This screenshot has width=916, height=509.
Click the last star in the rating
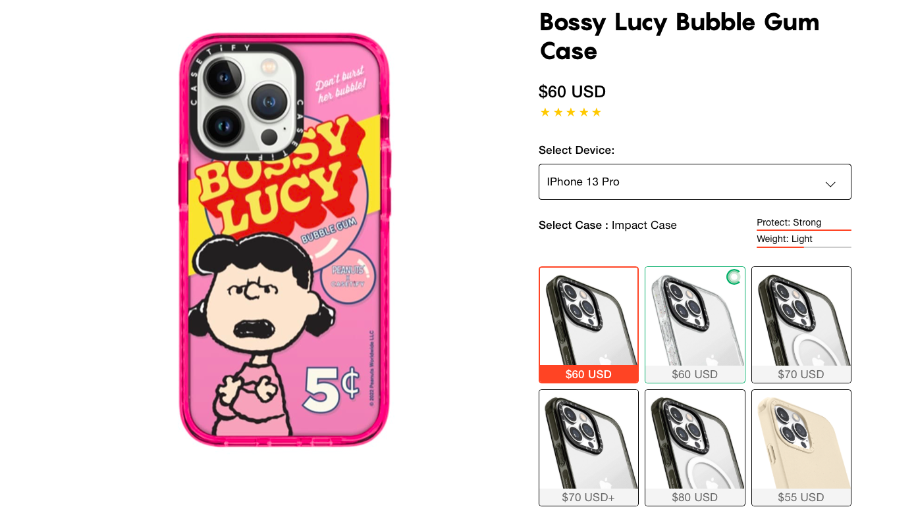click(596, 112)
